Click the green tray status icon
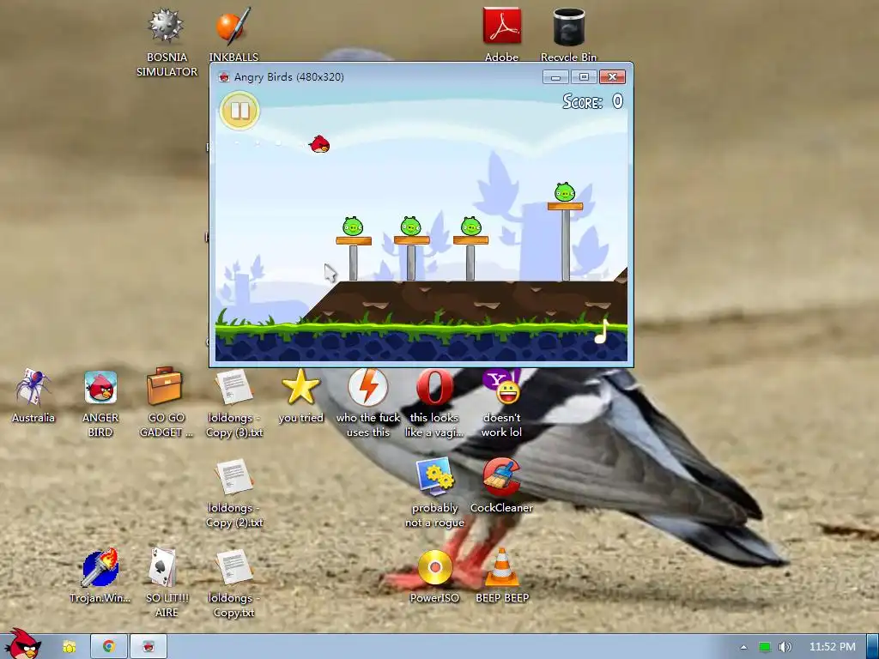 point(764,647)
